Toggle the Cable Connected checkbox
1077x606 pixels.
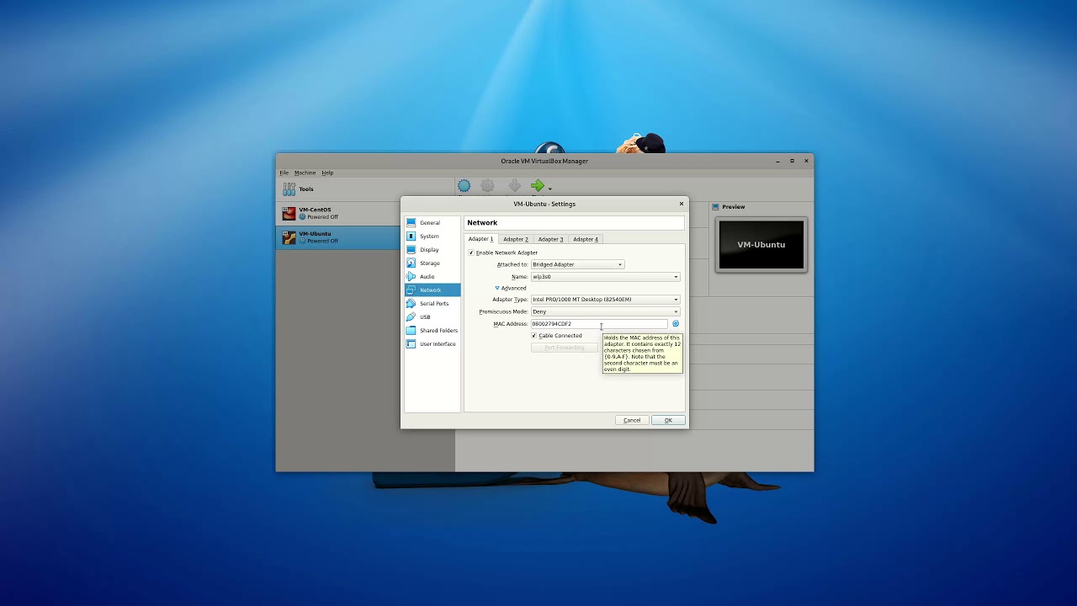(x=533, y=336)
